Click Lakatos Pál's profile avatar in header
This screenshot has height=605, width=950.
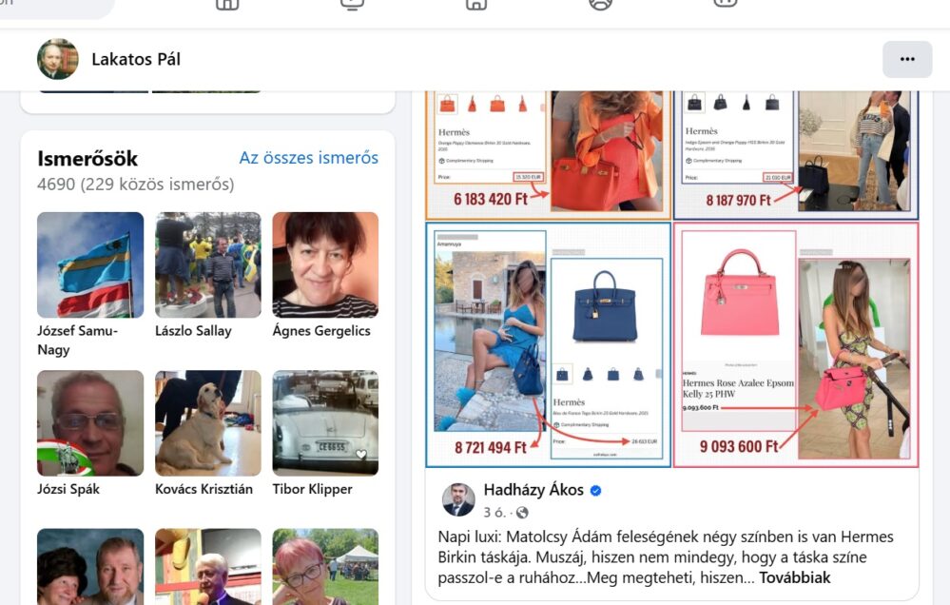pyautogui.click(x=58, y=59)
